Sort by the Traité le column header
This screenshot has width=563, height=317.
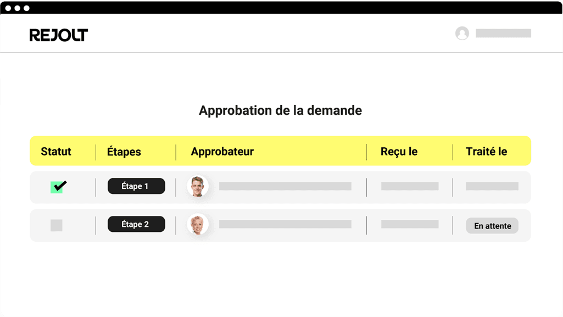click(x=486, y=152)
